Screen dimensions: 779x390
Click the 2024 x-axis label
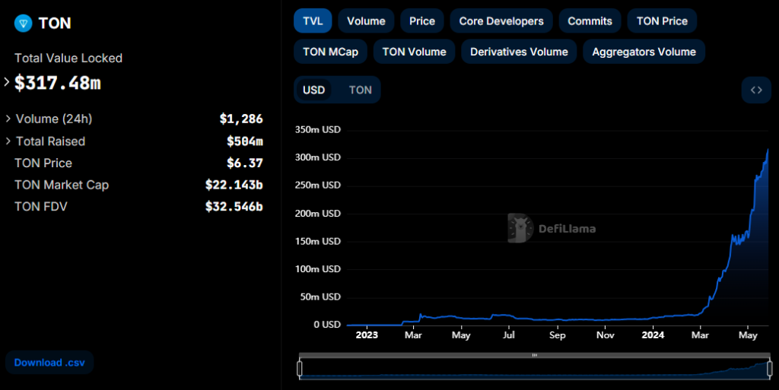point(653,335)
